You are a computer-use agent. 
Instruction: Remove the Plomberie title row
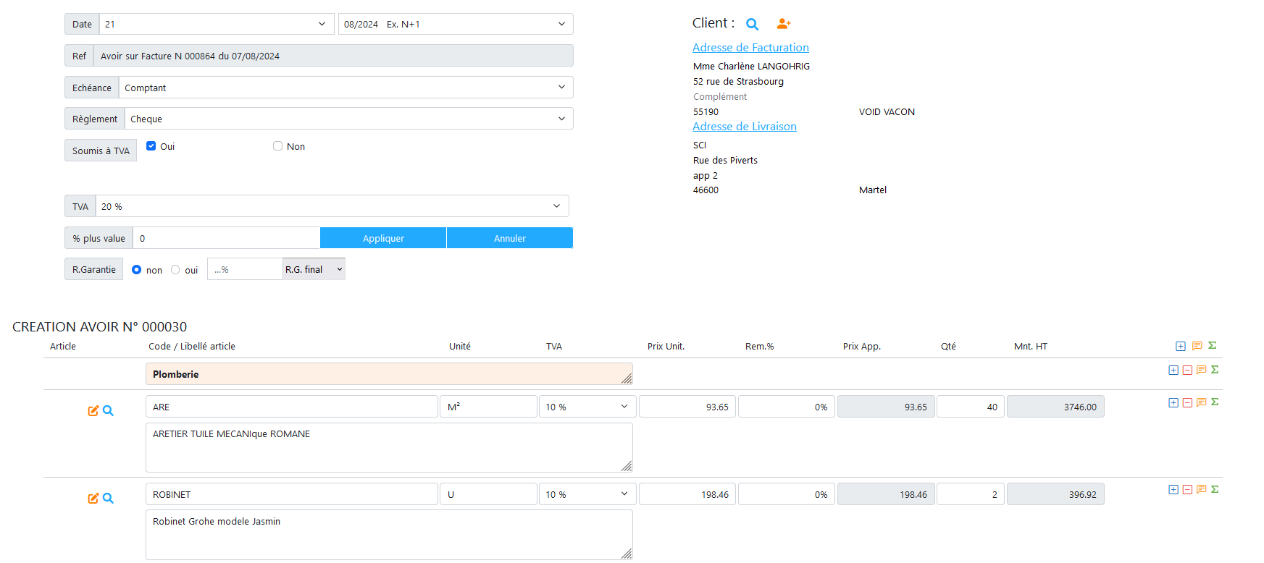click(1187, 370)
